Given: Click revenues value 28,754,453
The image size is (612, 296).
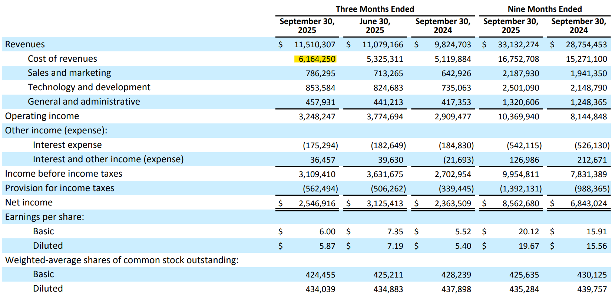Looking at the screenshot, I should coord(586,45).
